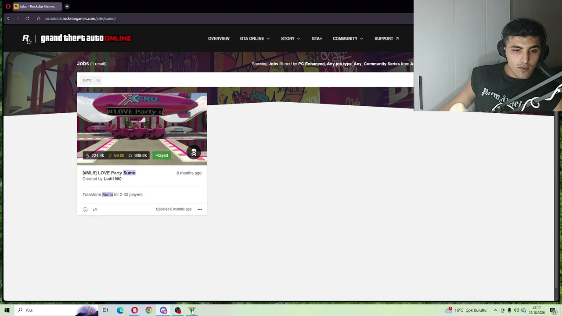Click the site padlock icon in address bar
Image resolution: width=562 pixels, height=316 pixels.
39,18
